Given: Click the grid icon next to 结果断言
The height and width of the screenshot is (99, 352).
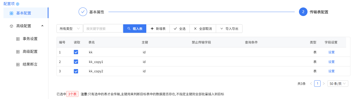Looking at the screenshot, I should pos(18,65).
